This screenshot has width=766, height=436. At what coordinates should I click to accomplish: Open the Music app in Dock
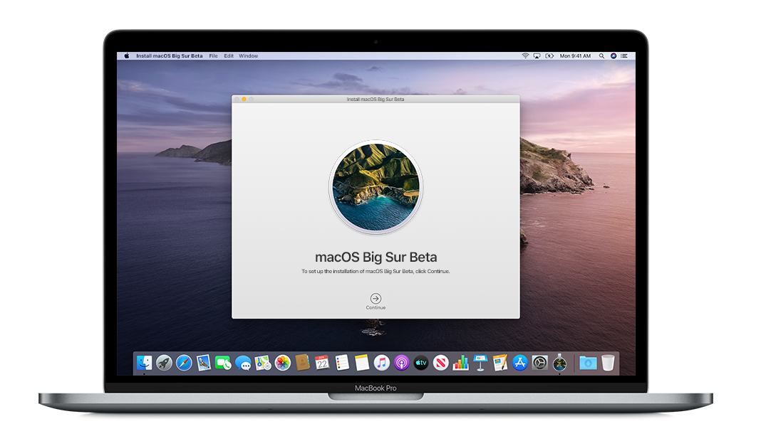(x=382, y=363)
